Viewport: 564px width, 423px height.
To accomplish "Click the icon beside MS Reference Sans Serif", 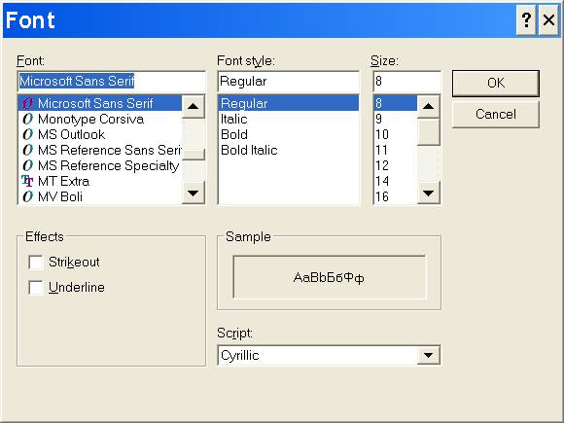I will [x=27, y=150].
